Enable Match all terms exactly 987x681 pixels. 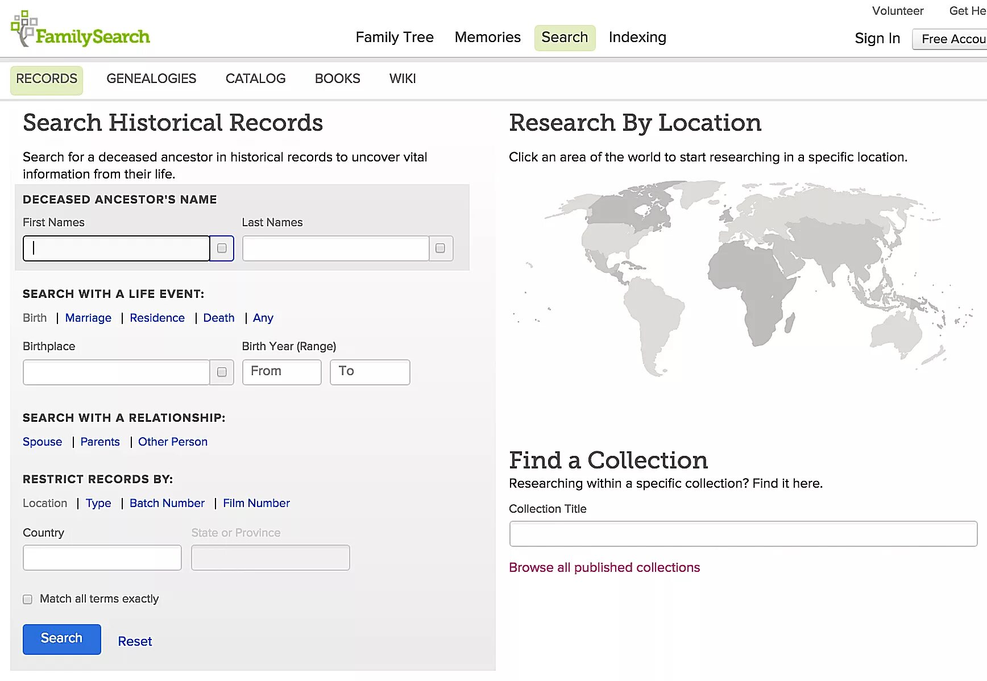coord(27,599)
